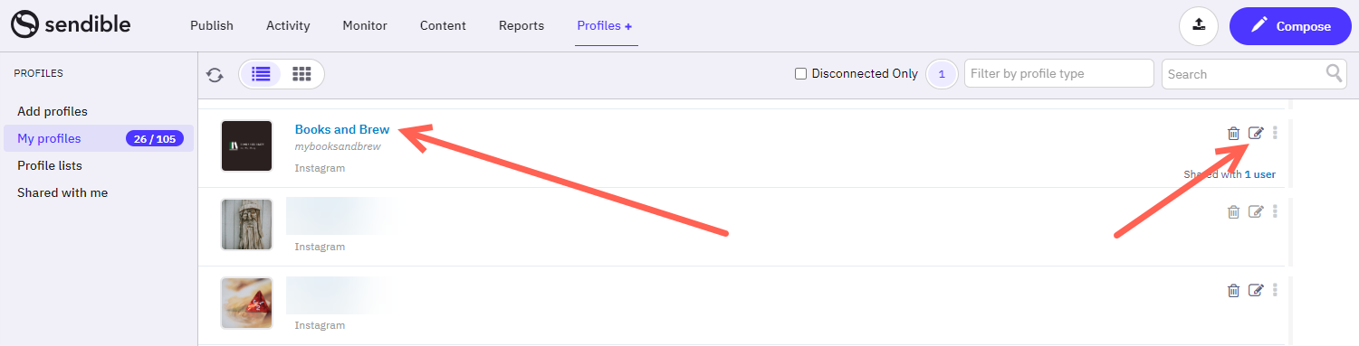Open the Publish menu
1359x346 pixels.
tap(212, 25)
